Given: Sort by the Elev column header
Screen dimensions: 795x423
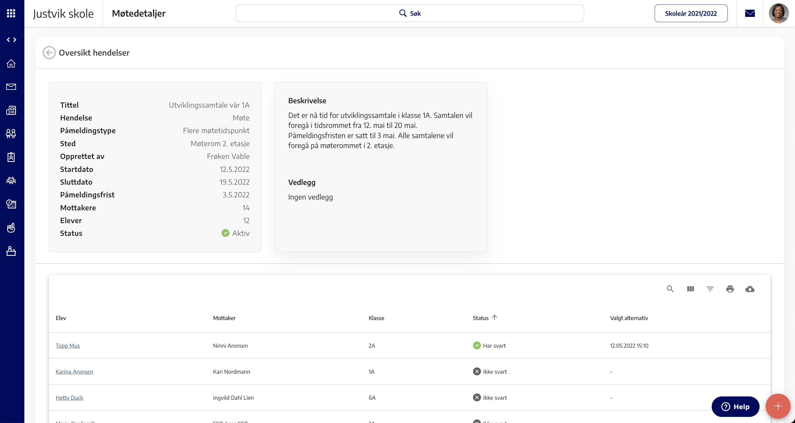Looking at the screenshot, I should tap(61, 318).
